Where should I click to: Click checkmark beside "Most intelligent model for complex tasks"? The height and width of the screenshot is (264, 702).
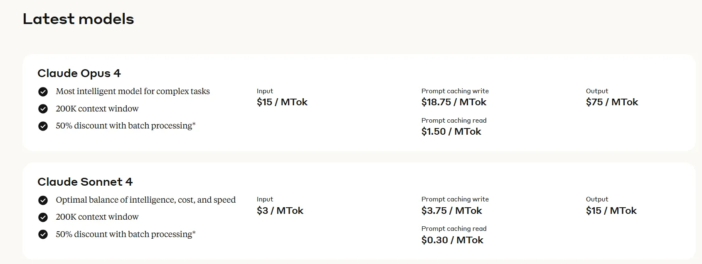tap(43, 92)
